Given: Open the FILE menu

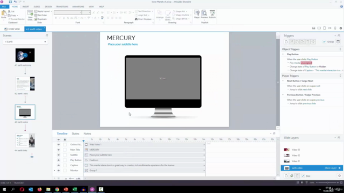Looking at the screenshot, I should (x=4, y=6).
